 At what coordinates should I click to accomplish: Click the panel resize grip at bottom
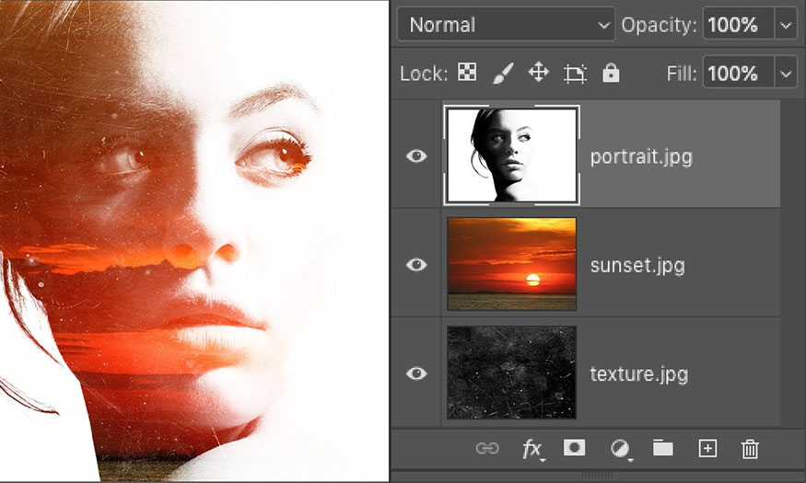(x=597, y=476)
